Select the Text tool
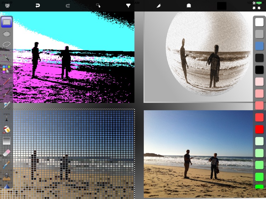Viewport: 266px width, 199px height. (x=7, y=117)
